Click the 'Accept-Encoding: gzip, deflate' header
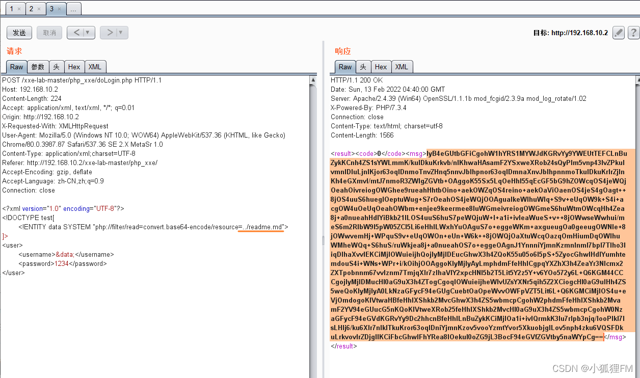The image size is (640, 378). point(48,172)
